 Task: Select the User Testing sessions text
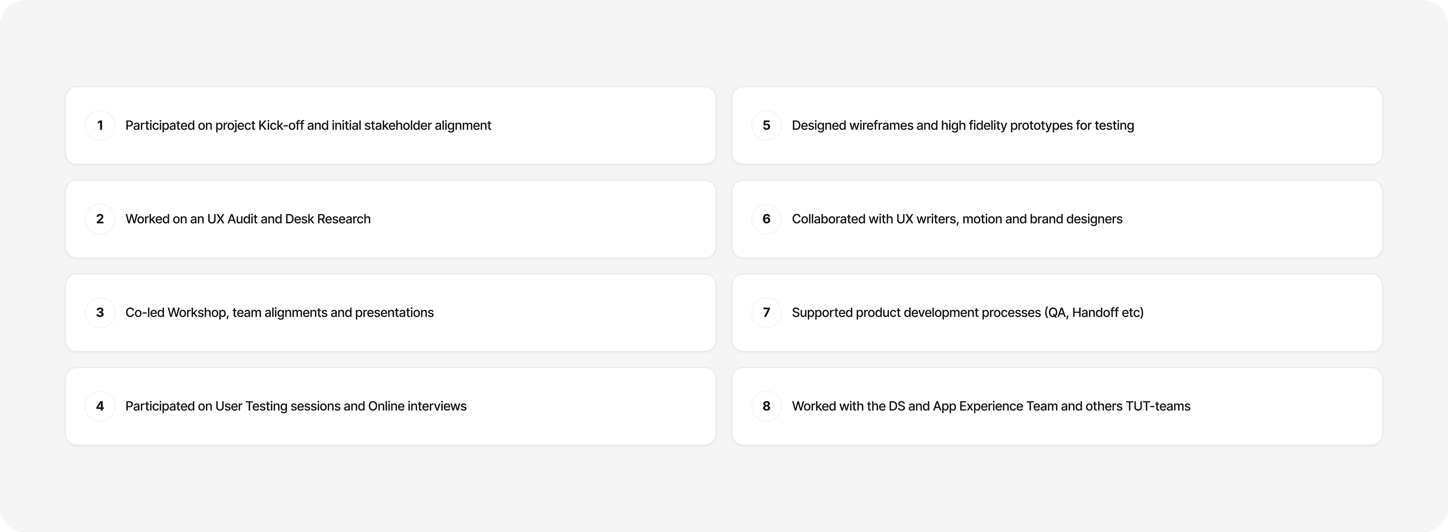(x=296, y=406)
